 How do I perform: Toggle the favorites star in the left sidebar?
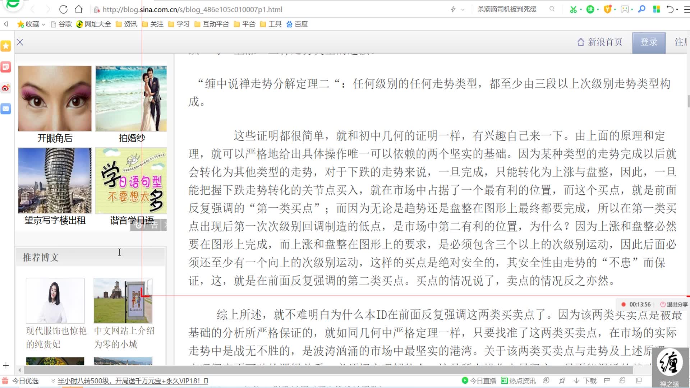click(x=6, y=46)
